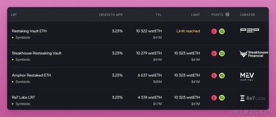
Task: Click the MEV Capital curator logo
Action: coord(247,76)
